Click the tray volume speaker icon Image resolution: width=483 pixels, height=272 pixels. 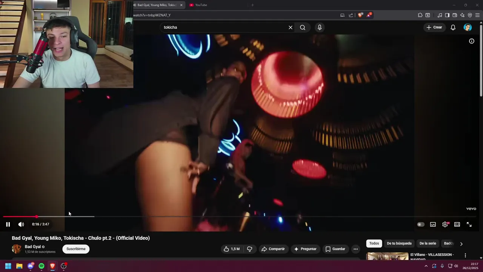point(456,266)
